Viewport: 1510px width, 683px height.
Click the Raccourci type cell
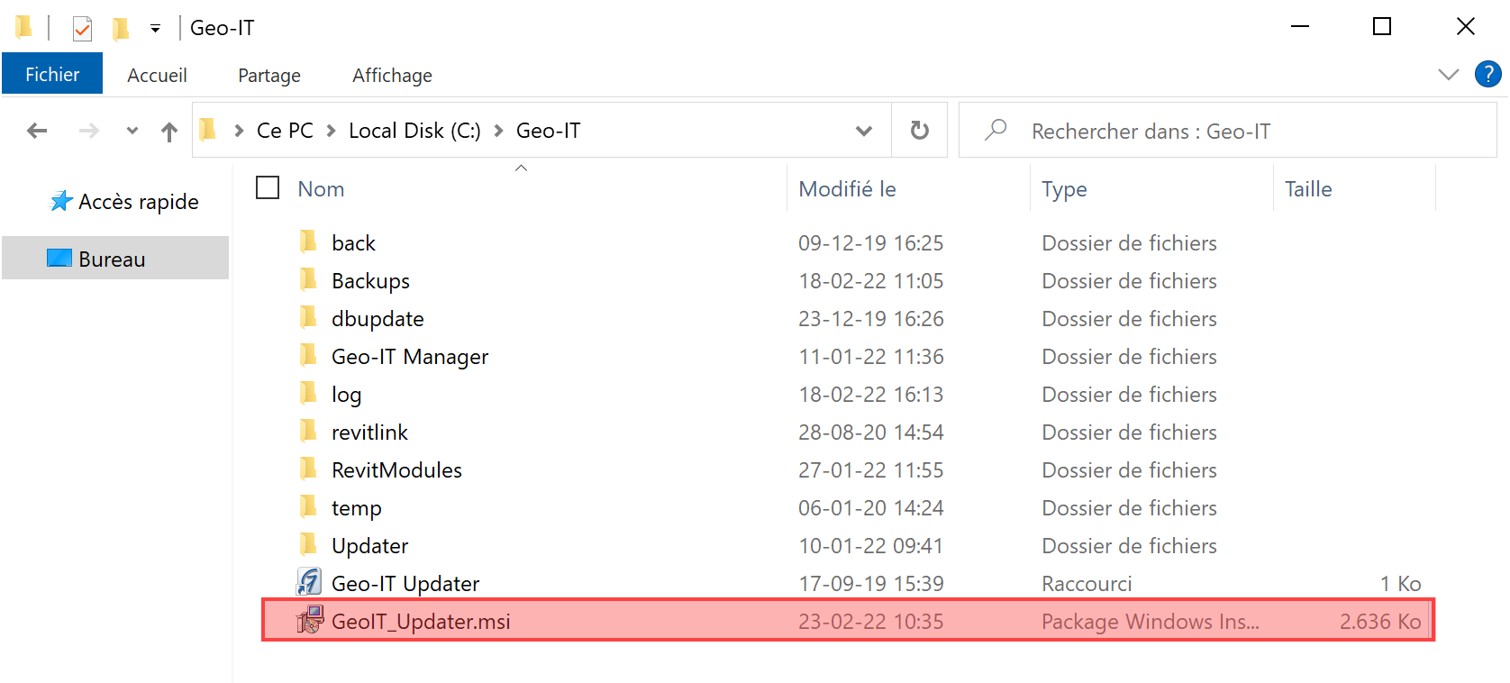[x=1087, y=584]
